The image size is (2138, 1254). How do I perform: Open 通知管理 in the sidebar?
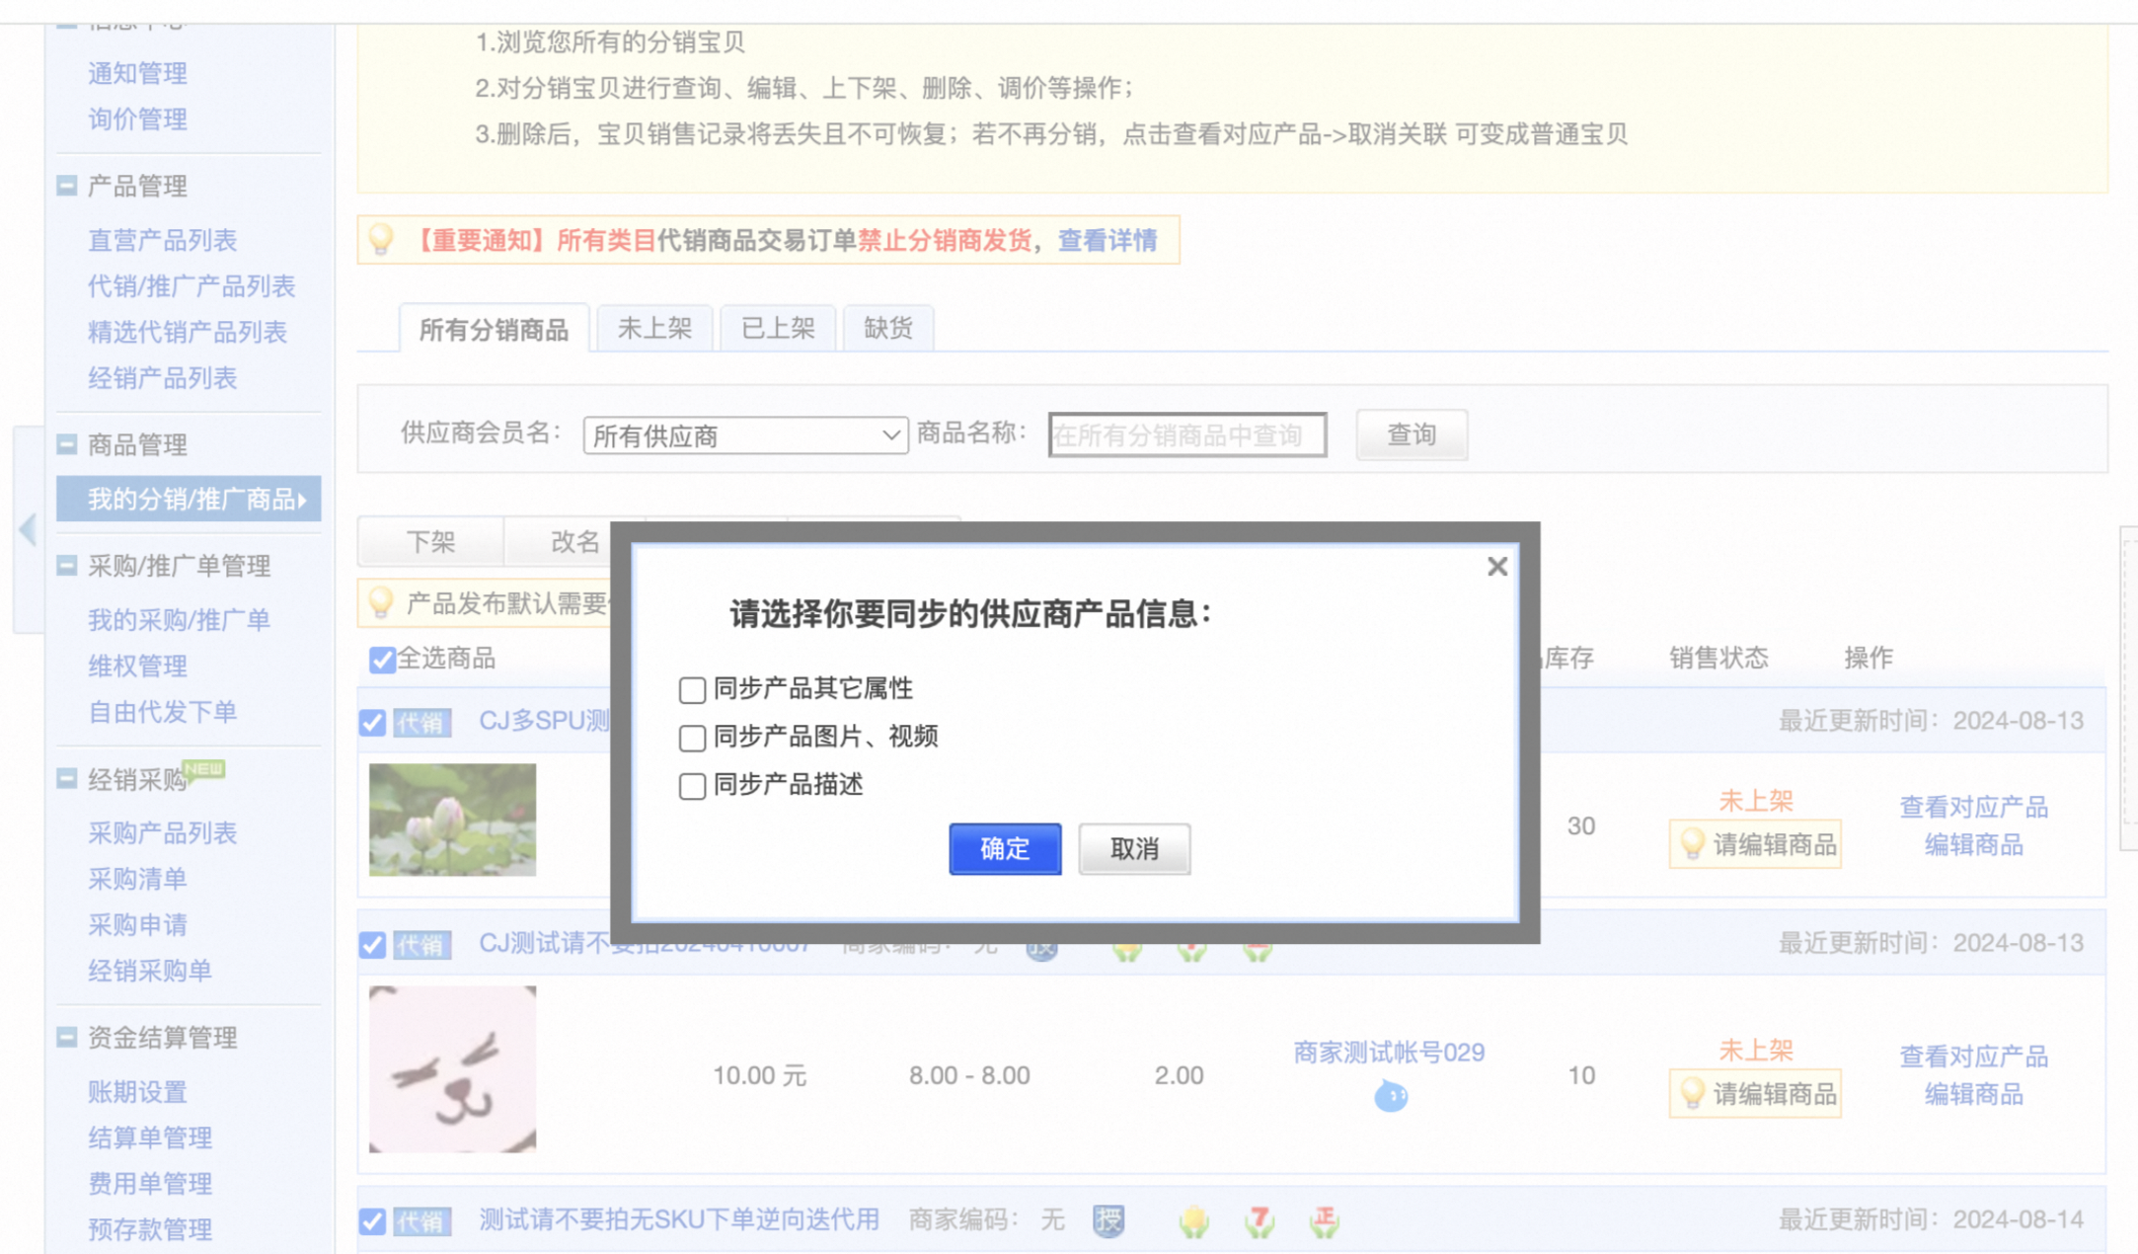(x=137, y=73)
